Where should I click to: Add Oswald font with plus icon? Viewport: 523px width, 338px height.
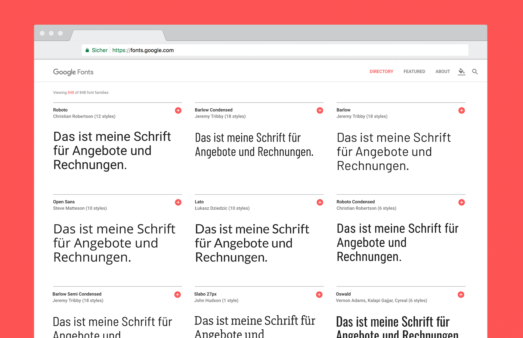[x=461, y=295]
